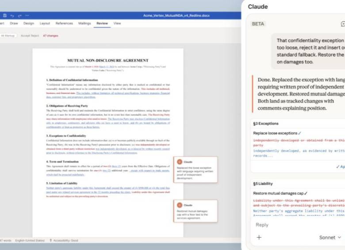Click the Claude avatar on exception comment
Viewport: 345px width, 250px height.
click(x=180, y=162)
